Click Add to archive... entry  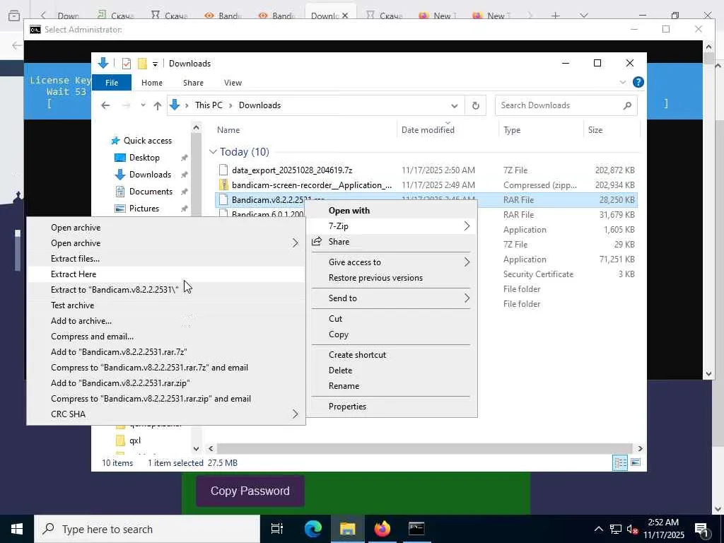[165, 321]
